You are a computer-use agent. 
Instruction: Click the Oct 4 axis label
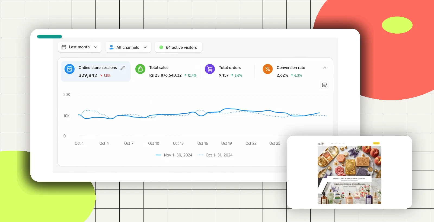pyautogui.click(x=104, y=143)
